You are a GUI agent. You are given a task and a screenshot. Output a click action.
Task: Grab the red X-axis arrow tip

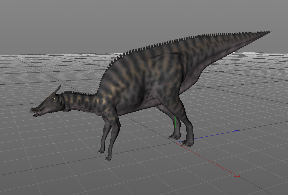pyautogui.click(x=238, y=176)
